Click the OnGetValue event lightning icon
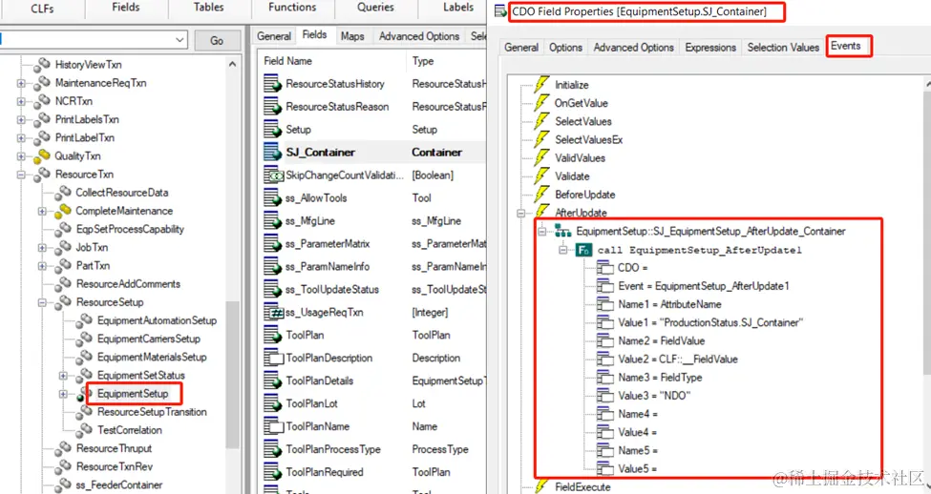931x494 pixels. (x=540, y=103)
